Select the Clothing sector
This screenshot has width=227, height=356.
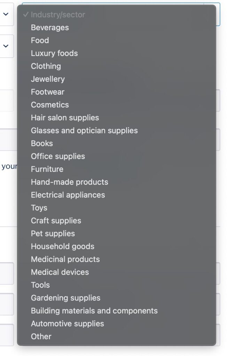click(x=46, y=66)
